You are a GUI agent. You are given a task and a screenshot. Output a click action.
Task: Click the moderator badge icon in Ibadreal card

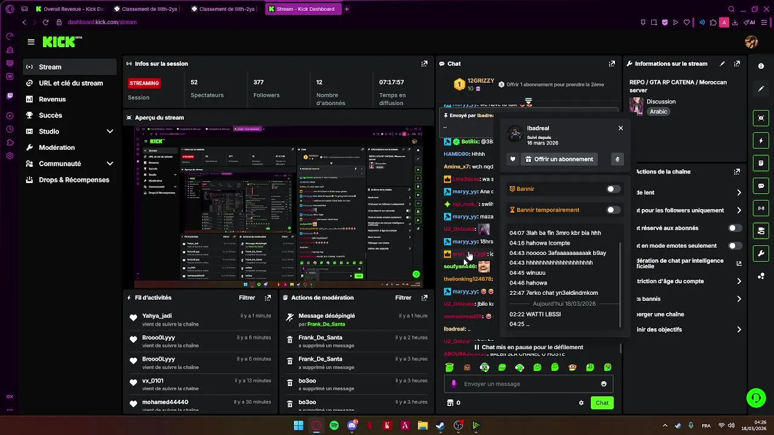pos(617,159)
